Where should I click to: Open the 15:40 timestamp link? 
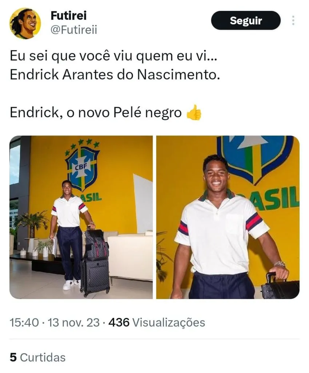(x=24, y=323)
